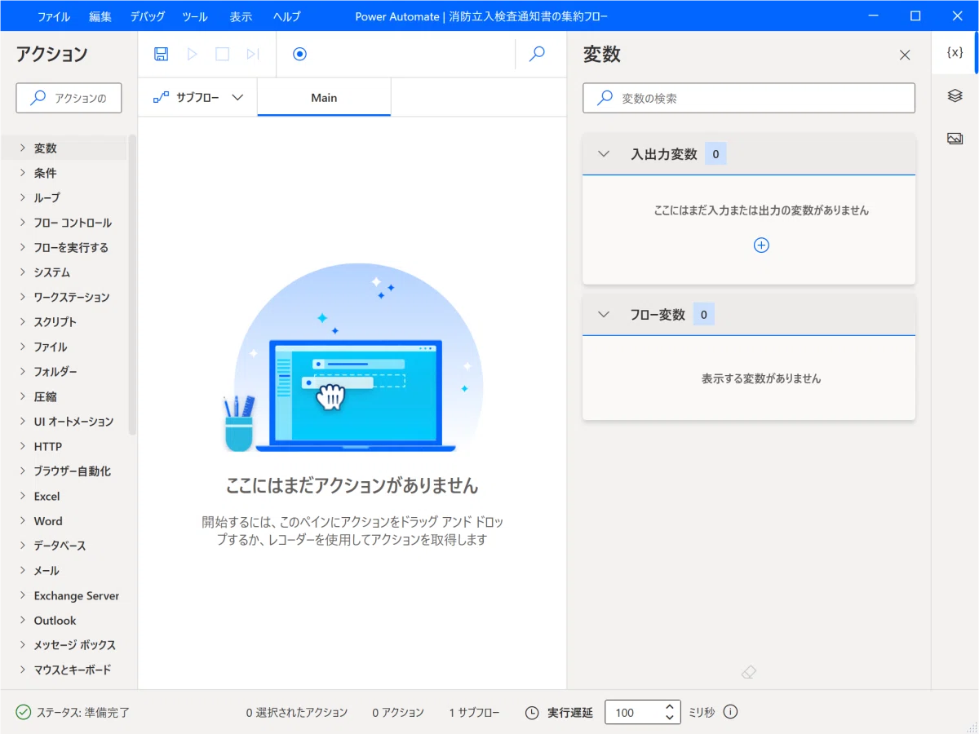
Task: Open the 編集 menu
Action: coord(100,16)
